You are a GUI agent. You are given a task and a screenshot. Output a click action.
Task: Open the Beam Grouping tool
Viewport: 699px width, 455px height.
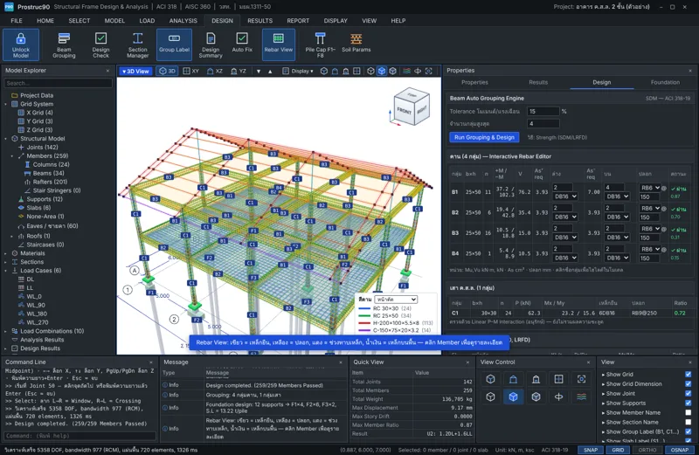(x=64, y=45)
